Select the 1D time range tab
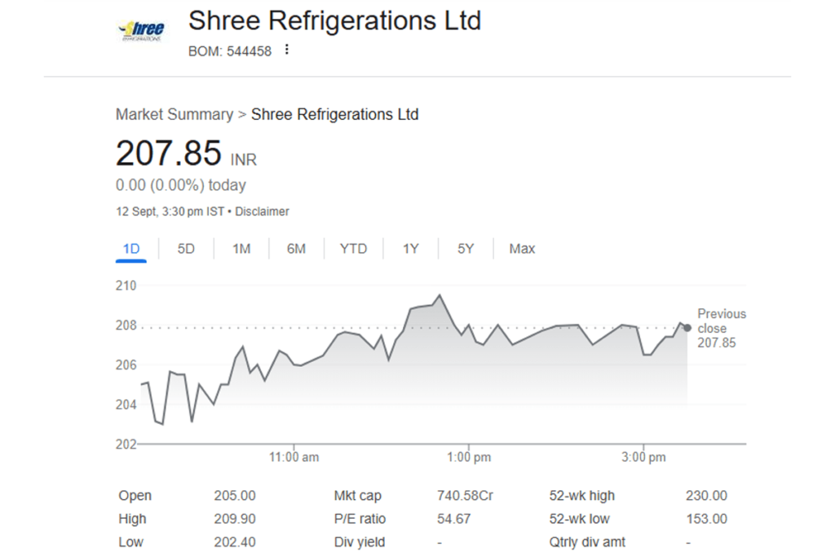Image resolution: width=835 pixels, height=557 pixels. (x=131, y=249)
